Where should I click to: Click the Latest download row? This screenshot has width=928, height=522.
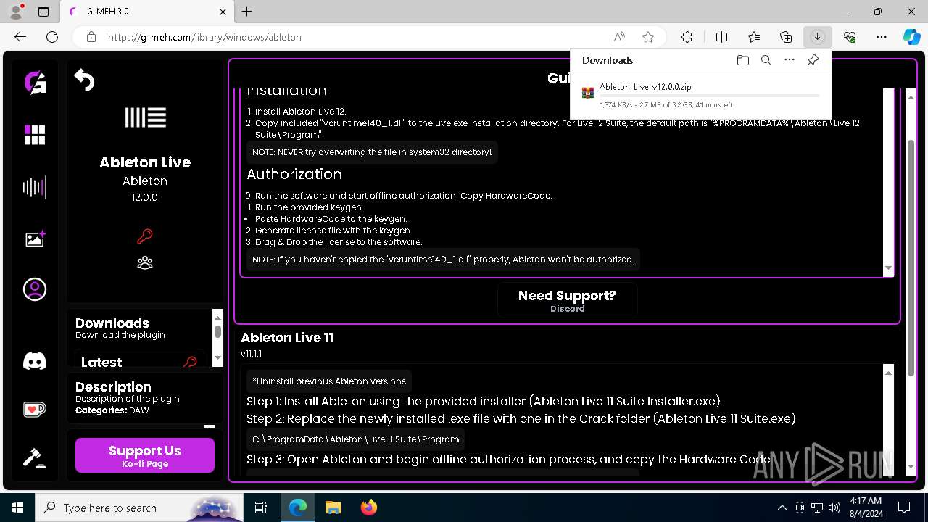139,359
